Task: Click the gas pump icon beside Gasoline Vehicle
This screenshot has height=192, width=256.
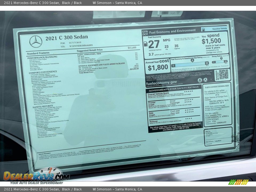Action: point(203,30)
